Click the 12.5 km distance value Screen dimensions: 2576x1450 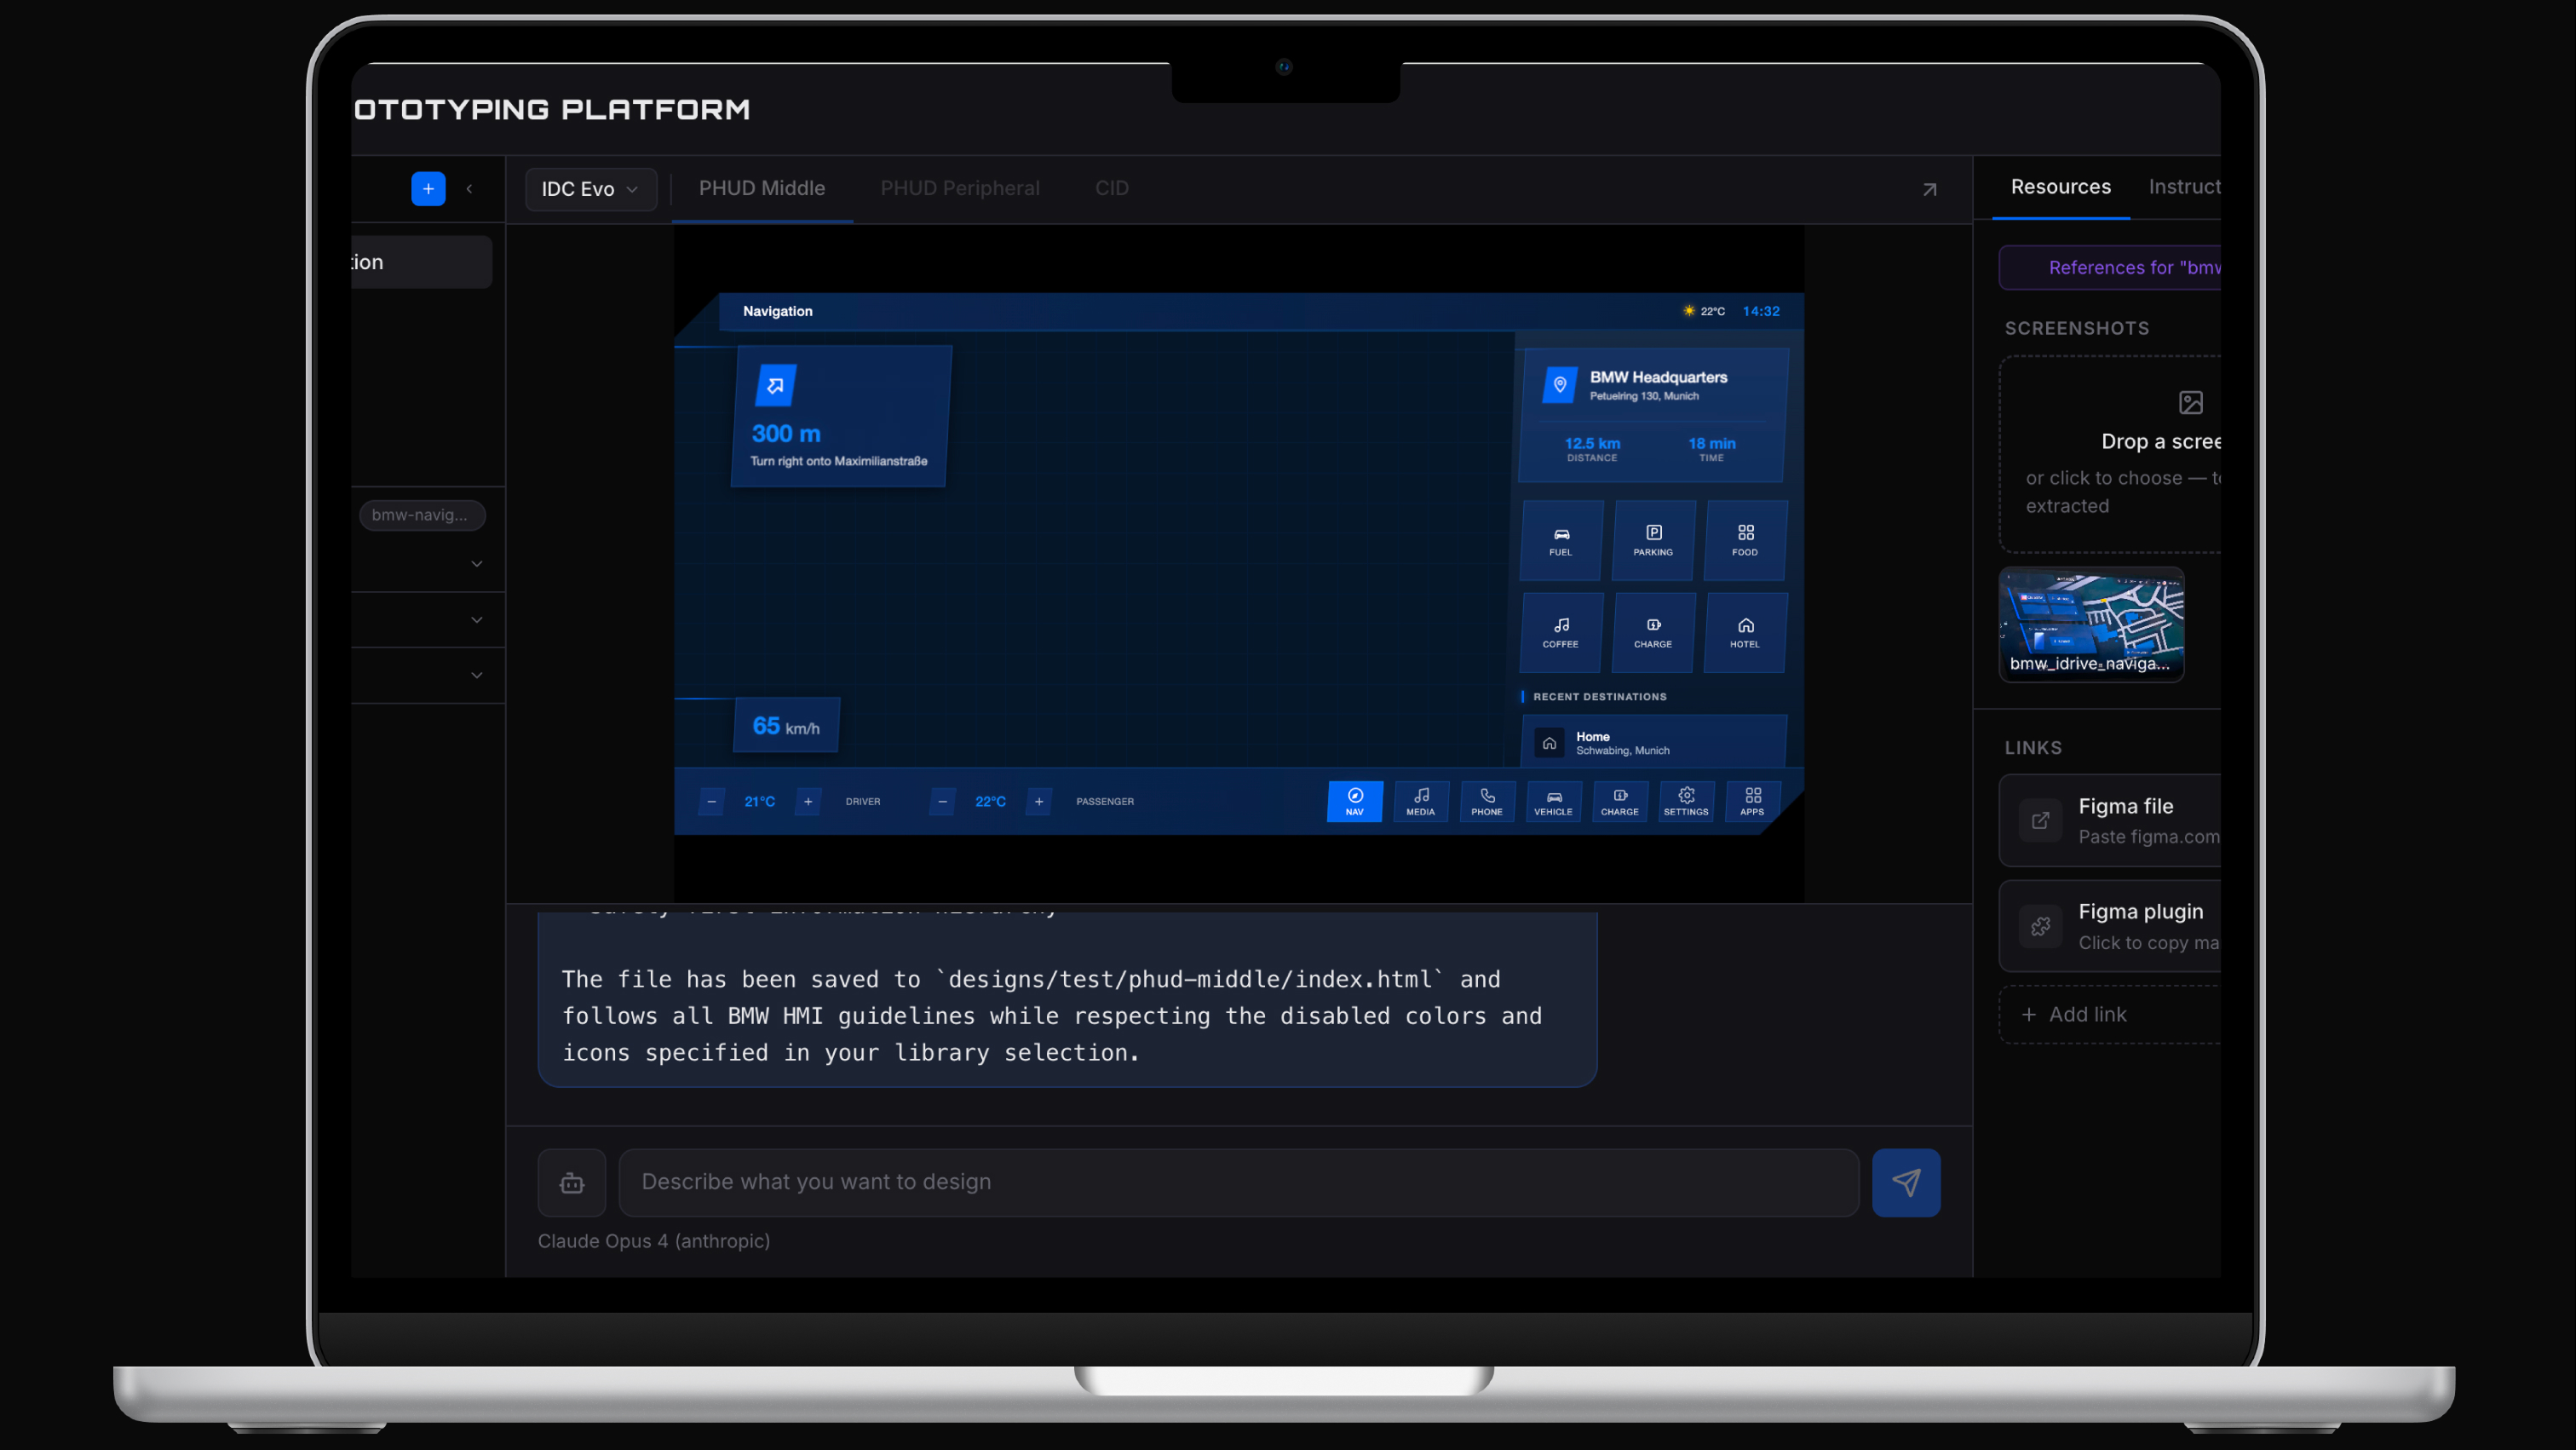click(x=1592, y=443)
